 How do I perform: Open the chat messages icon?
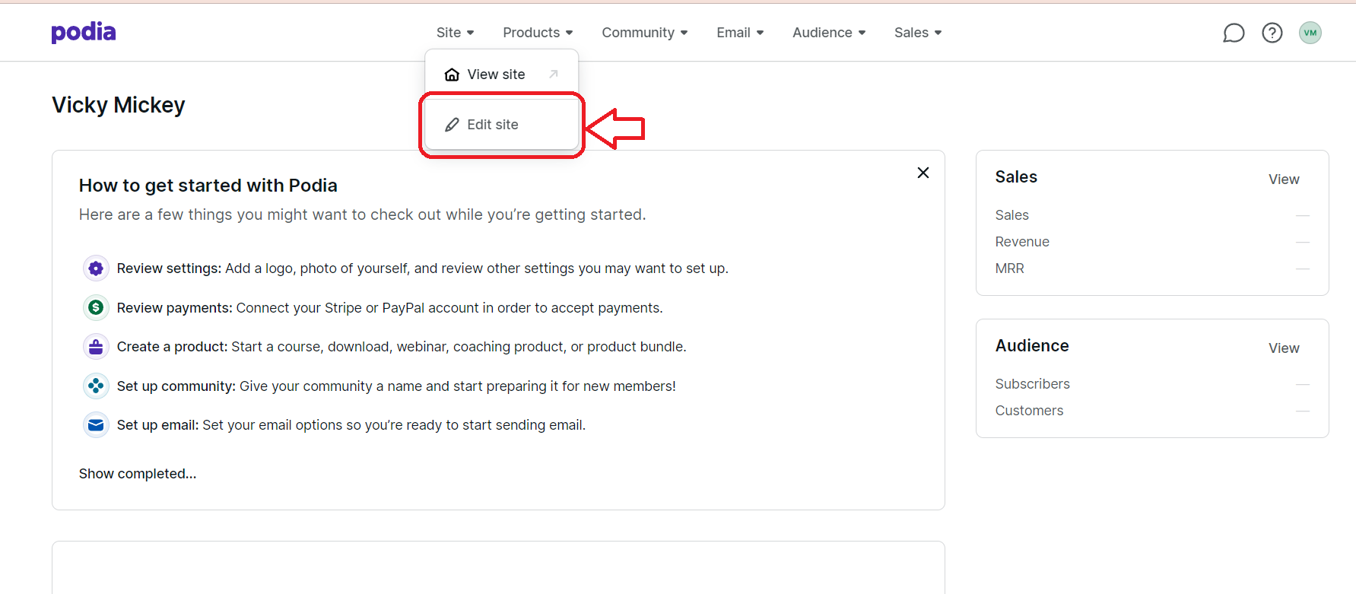click(1234, 33)
